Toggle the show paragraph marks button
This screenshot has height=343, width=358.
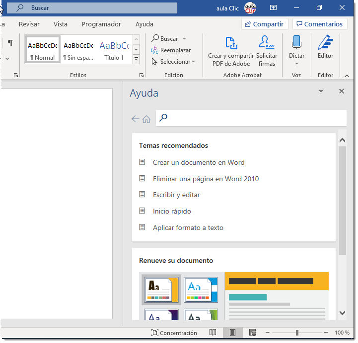click(x=10, y=43)
